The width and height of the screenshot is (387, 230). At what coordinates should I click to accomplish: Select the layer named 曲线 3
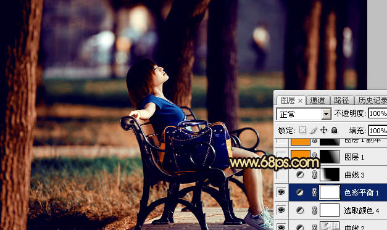(x=354, y=175)
